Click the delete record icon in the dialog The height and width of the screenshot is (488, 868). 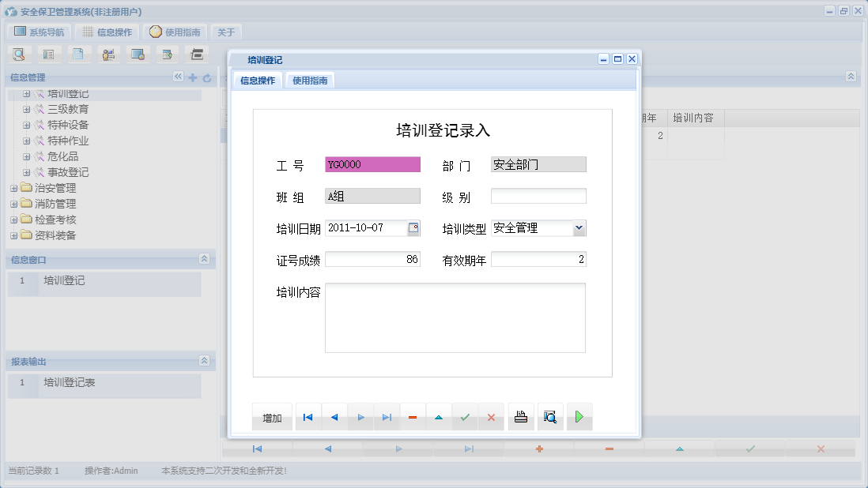413,417
